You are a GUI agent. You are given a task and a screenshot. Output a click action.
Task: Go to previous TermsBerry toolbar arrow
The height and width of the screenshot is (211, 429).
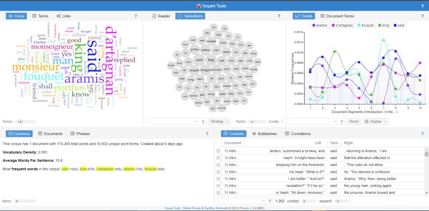pos(147,122)
